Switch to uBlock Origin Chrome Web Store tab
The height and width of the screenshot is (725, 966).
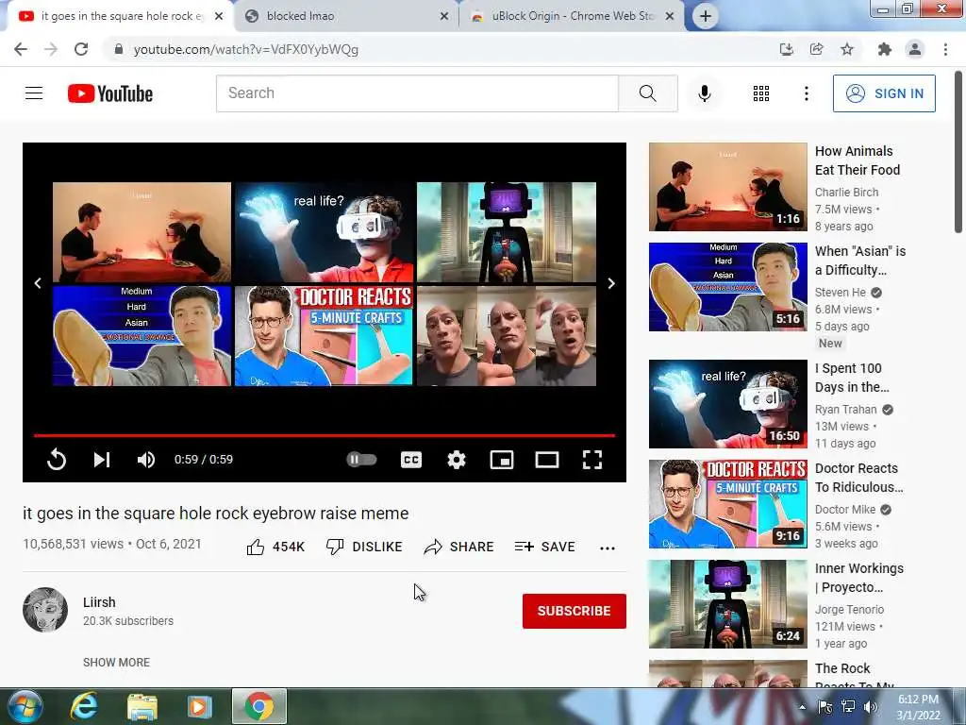572,16
